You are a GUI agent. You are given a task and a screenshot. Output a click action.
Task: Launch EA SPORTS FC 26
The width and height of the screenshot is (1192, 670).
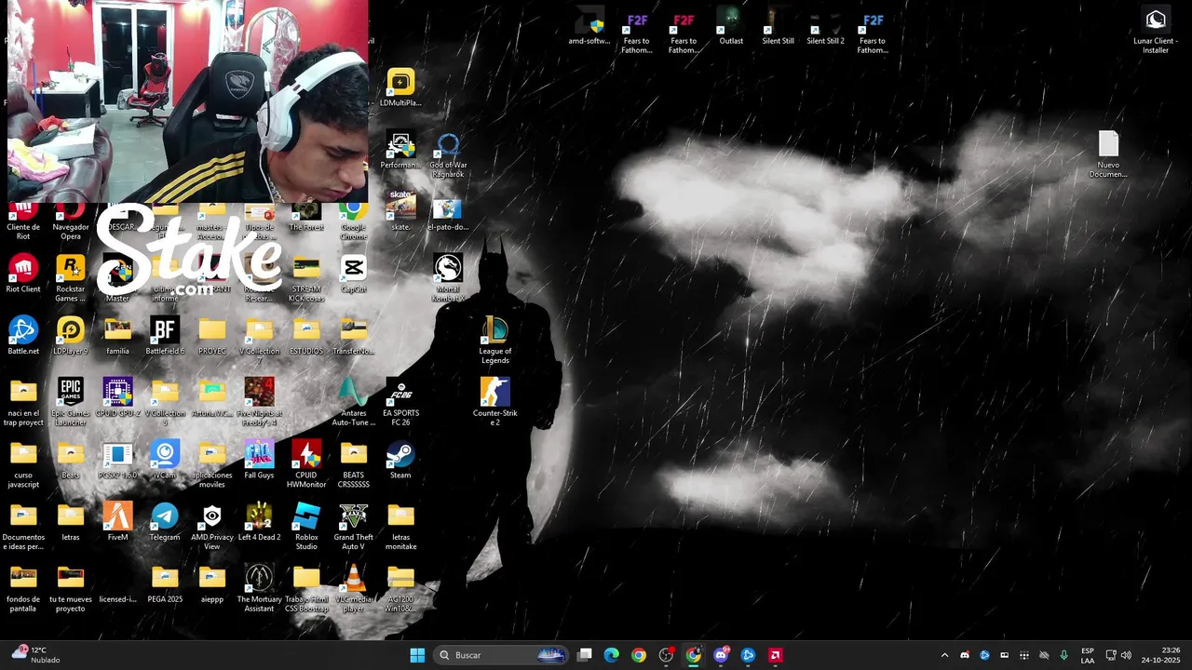coord(400,403)
